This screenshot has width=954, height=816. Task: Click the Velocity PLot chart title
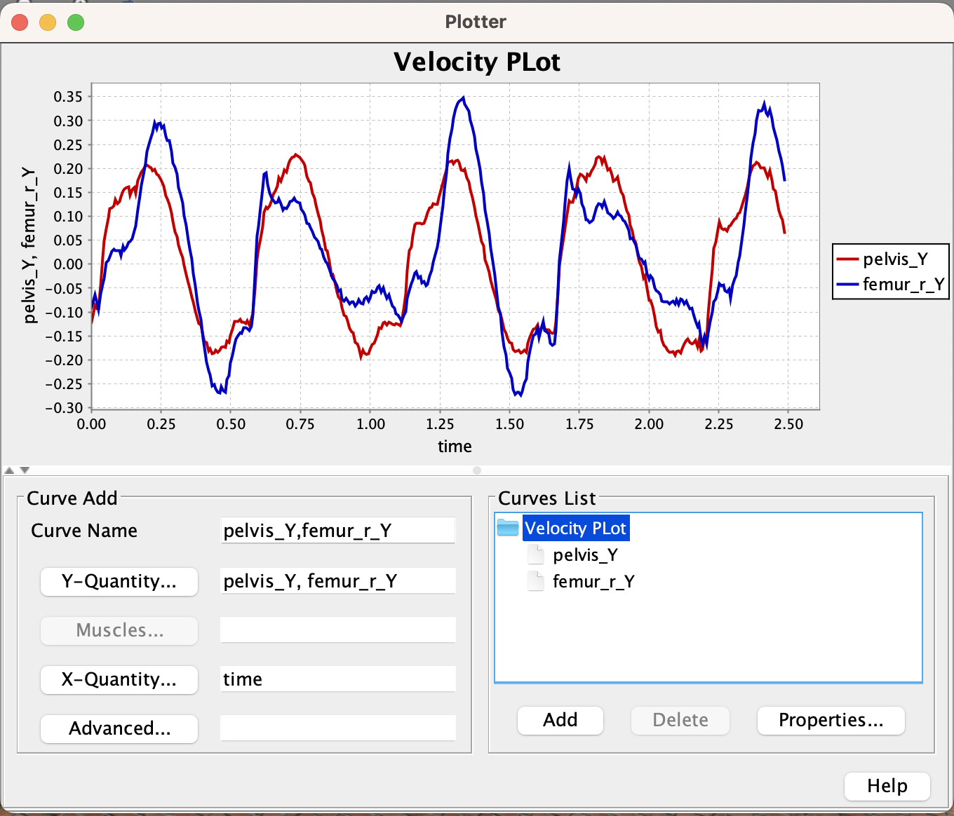point(477,62)
